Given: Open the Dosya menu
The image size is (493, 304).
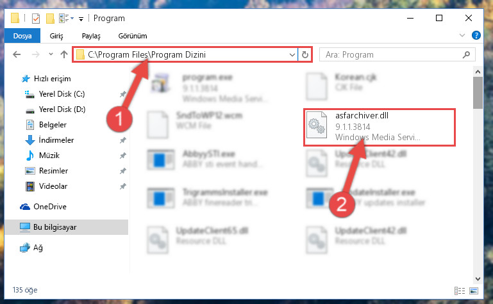Looking at the screenshot, I should coord(22,36).
